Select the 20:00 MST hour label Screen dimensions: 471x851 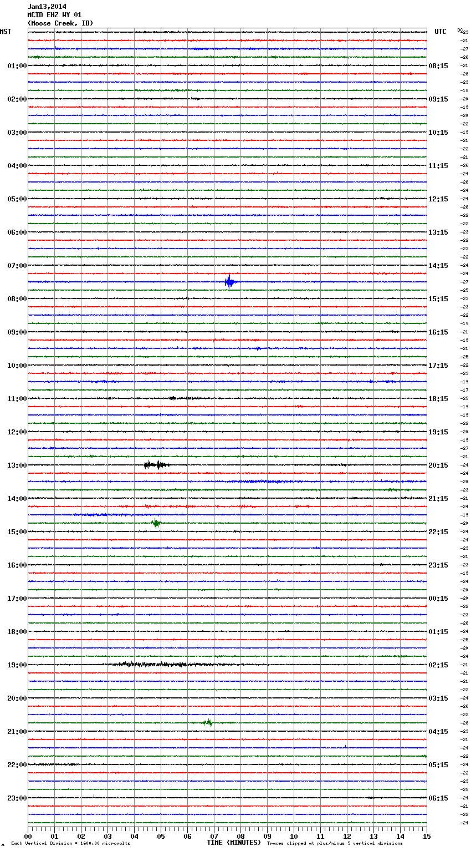point(17,698)
